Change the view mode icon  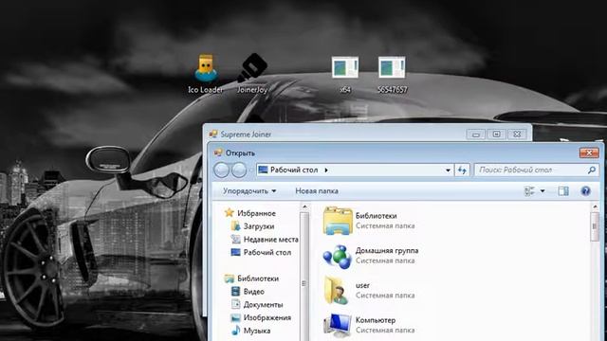point(529,190)
